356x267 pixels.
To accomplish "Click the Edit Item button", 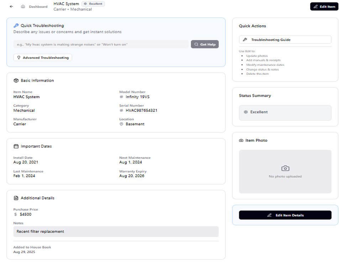I will click(324, 6).
